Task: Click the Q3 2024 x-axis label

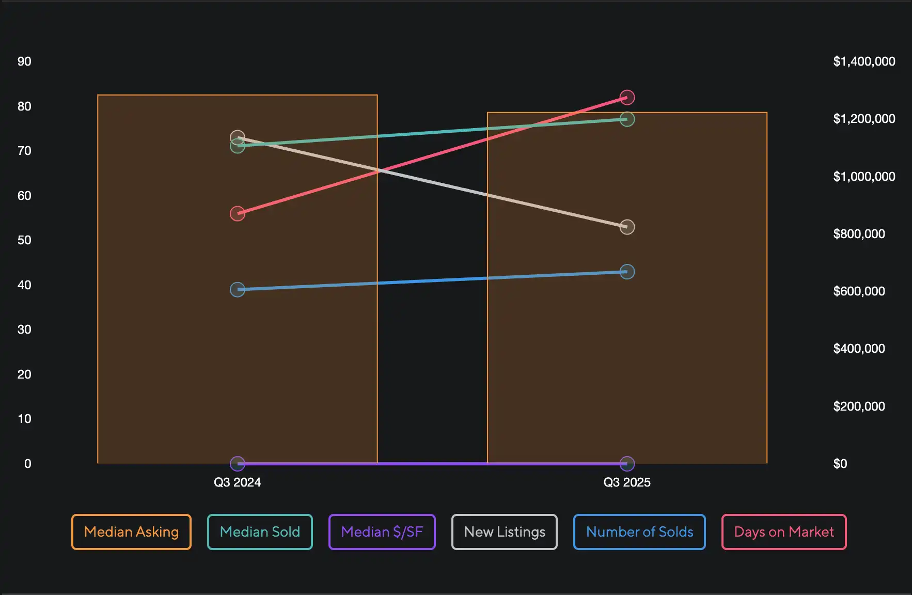Action: coord(238,482)
